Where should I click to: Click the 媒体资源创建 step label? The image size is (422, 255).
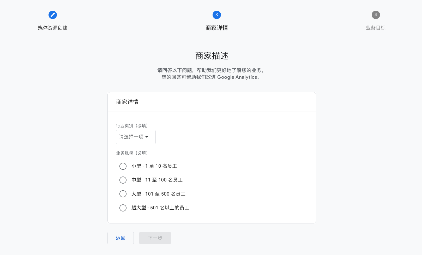click(x=52, y=28)
